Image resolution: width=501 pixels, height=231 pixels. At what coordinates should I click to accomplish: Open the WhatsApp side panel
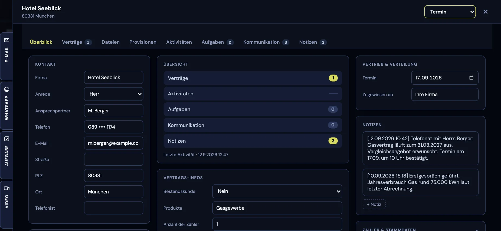click(x=6, y=105)
